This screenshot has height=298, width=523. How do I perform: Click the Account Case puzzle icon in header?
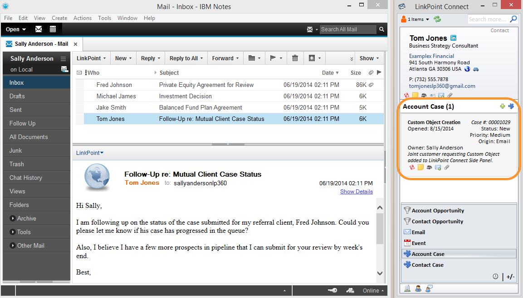tap(511, 106)
